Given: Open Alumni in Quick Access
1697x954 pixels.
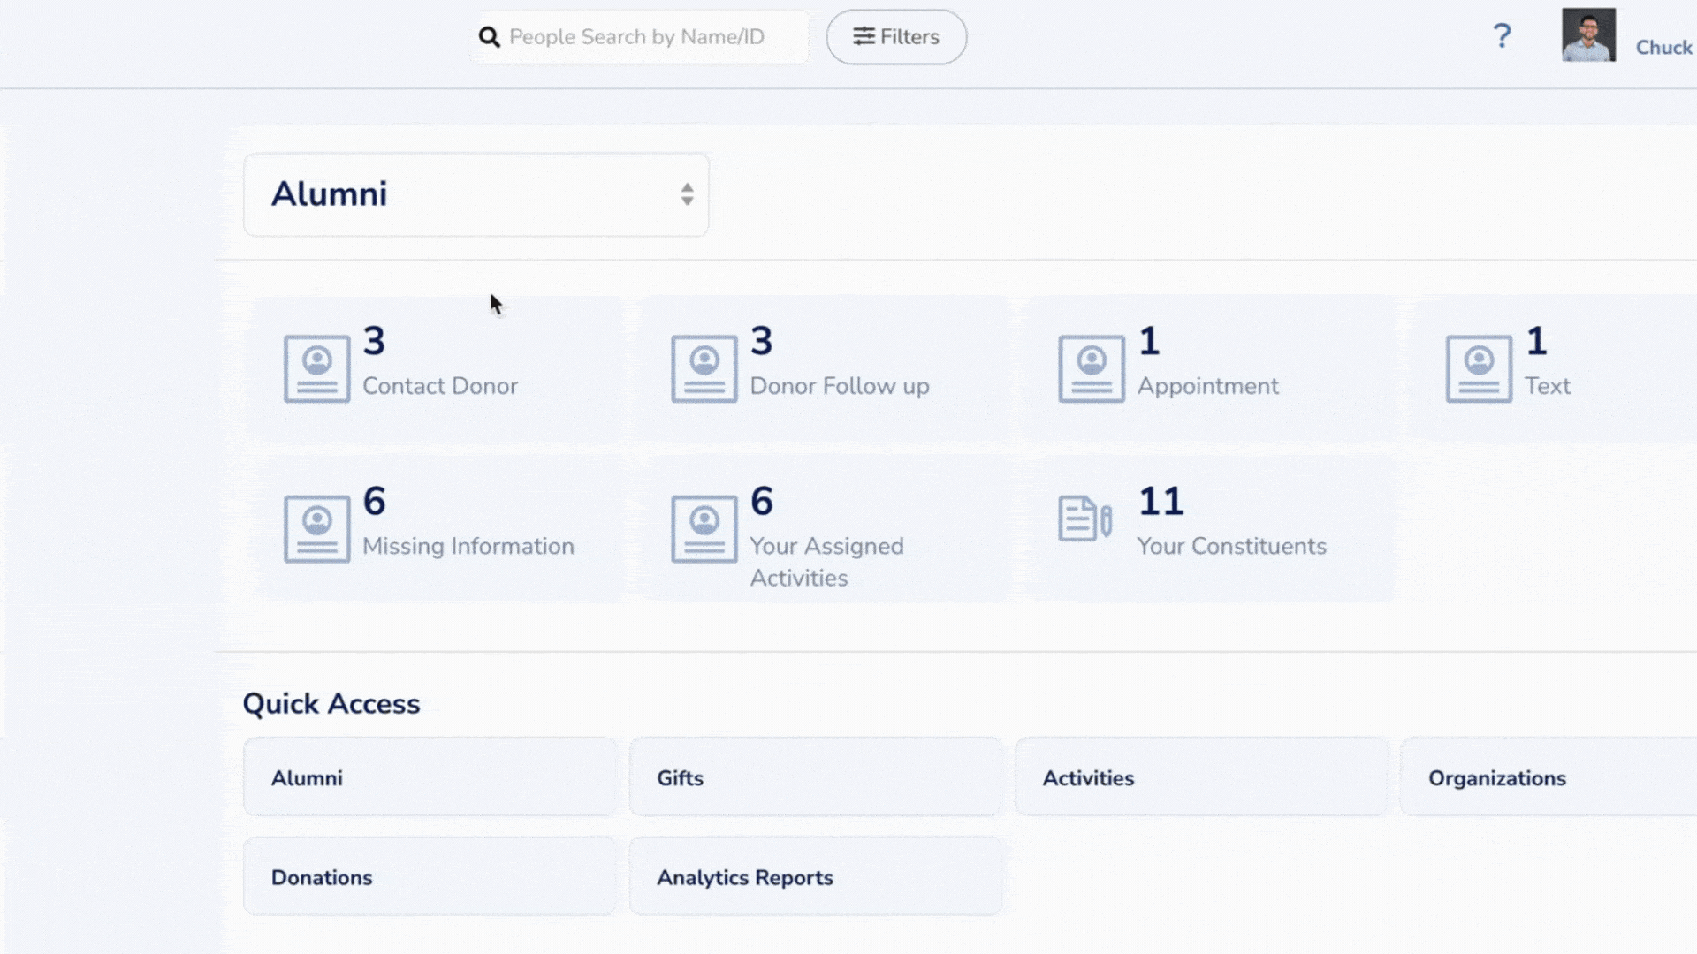Looking at the screenshot, I should [x=430, y=777].
